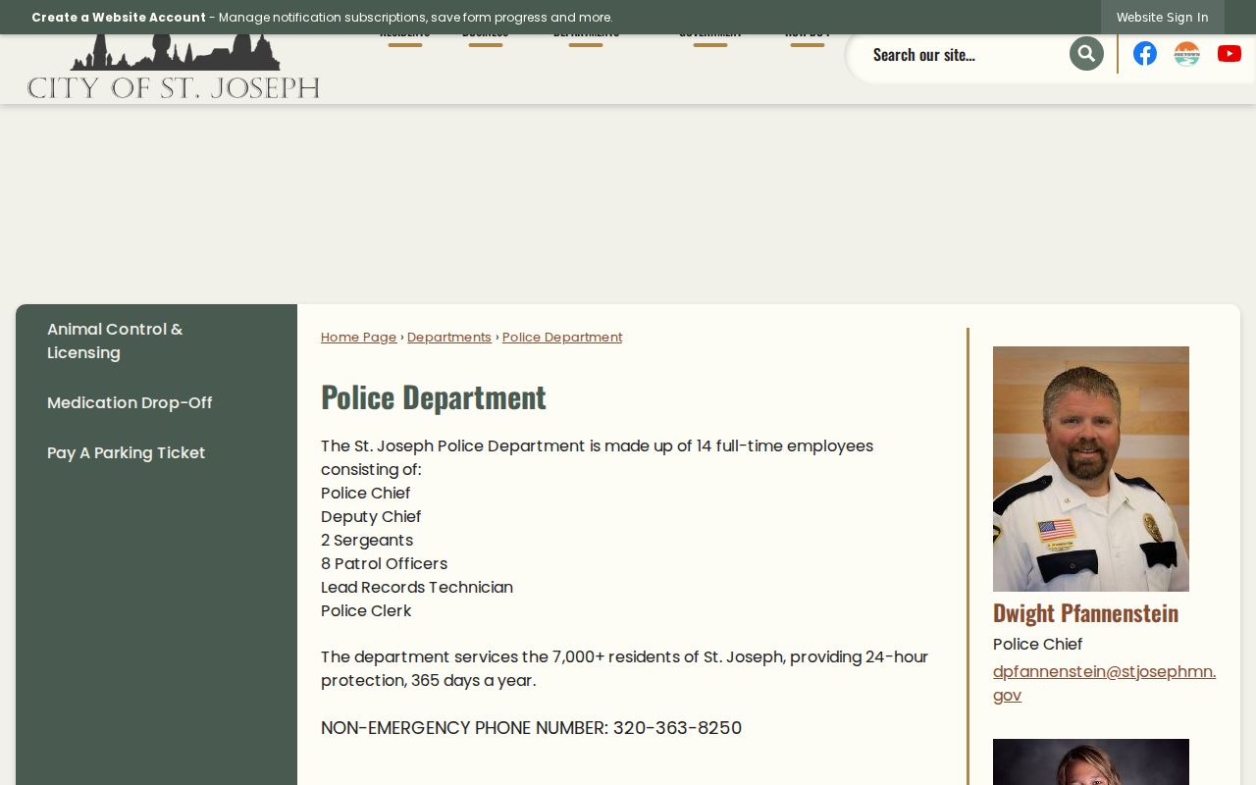
Task: Go to Departments breadcrumb
Action: pos(449,337)
